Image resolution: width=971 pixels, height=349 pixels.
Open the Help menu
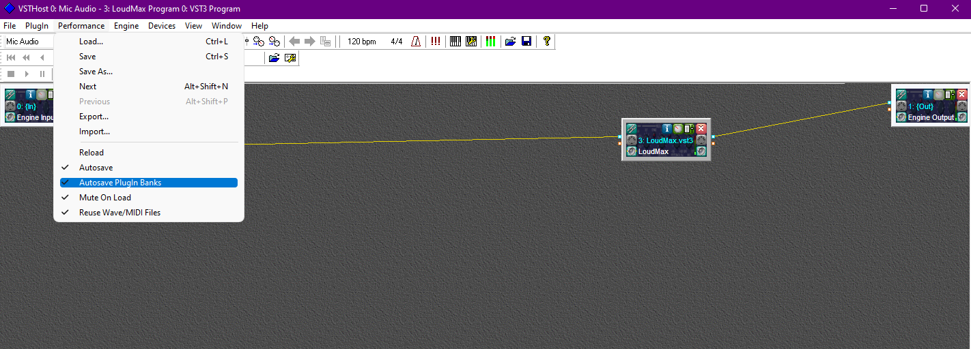(259, 26)
